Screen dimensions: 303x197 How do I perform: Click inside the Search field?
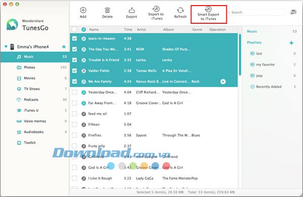pyautogui.click(x=256, y=12)
